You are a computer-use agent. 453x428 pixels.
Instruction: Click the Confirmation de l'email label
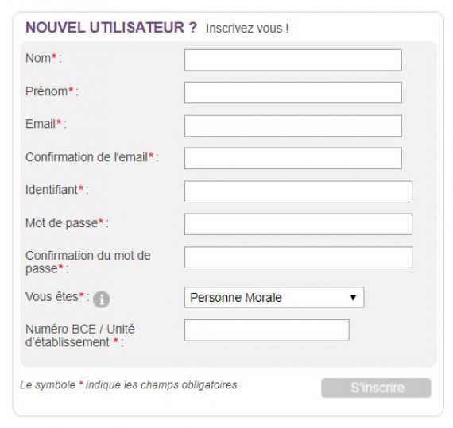click(x=92, y=157)
